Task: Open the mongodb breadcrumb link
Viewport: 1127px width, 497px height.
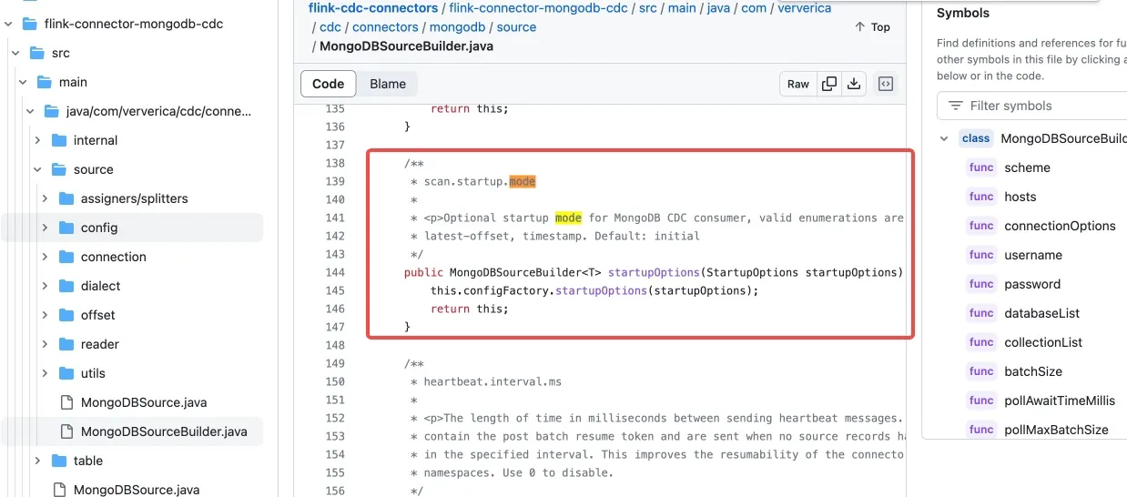Action: coord(457,27)
